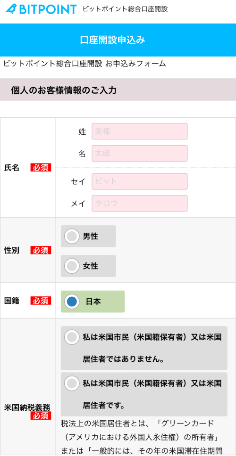The height and width of the screenshot is (456, 236).
Task: Click the BITPOINT bird logo icon
Action: pos(12,9)
